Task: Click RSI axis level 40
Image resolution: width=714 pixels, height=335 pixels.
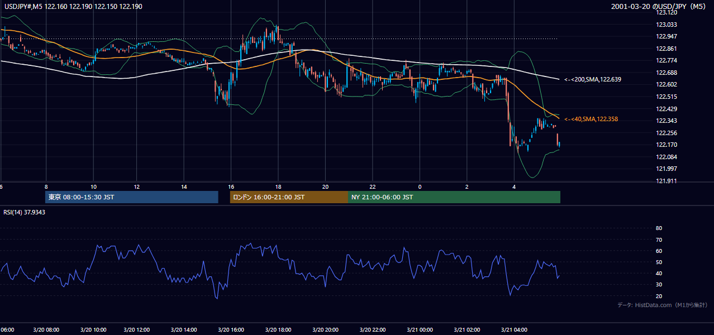Action: tap(659, 273)
